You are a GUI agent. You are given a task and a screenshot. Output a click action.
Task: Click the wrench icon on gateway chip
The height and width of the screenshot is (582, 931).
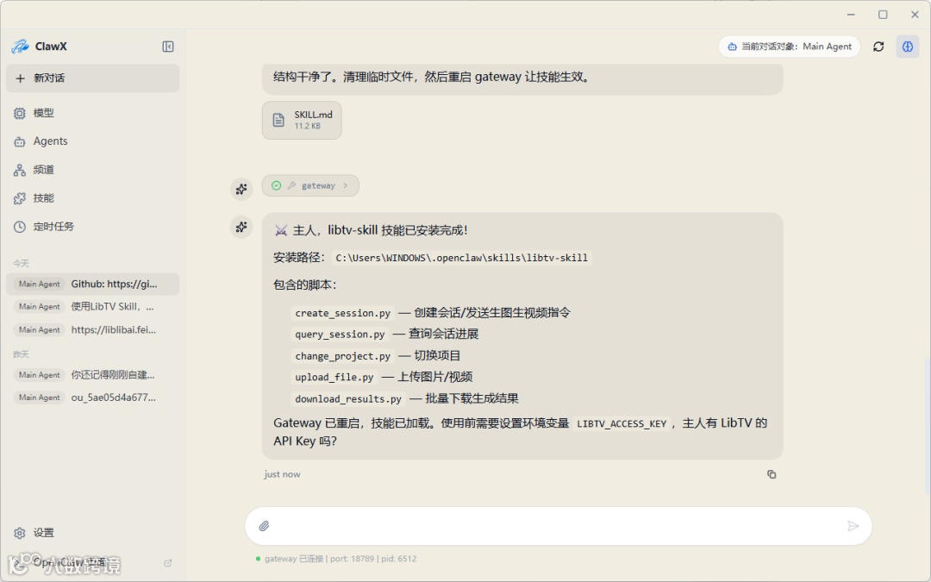(x=291, y=185)
